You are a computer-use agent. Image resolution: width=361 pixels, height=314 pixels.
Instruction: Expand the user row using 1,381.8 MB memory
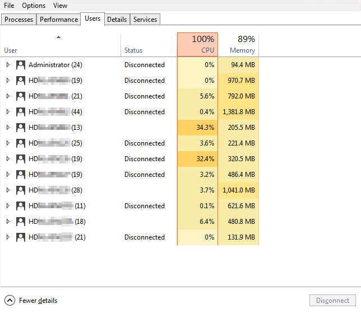[x=8, y=112]
